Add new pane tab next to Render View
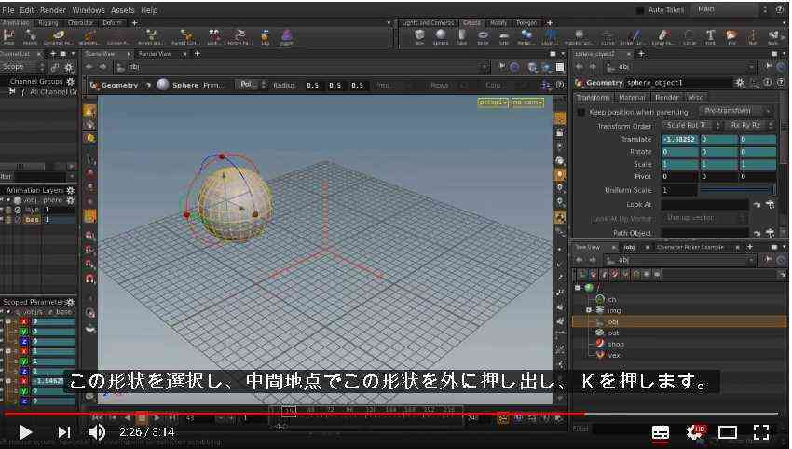The image size is (792, 449). tap(197, 53)
